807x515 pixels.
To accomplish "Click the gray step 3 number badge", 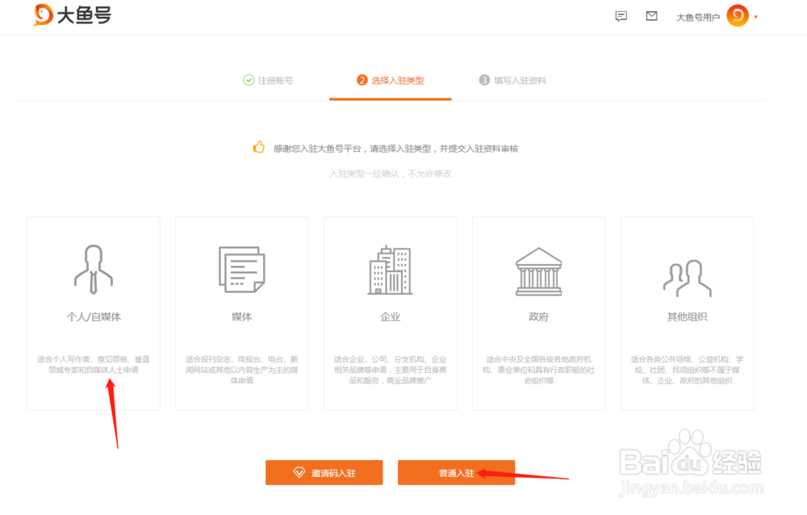I will 484,80.
